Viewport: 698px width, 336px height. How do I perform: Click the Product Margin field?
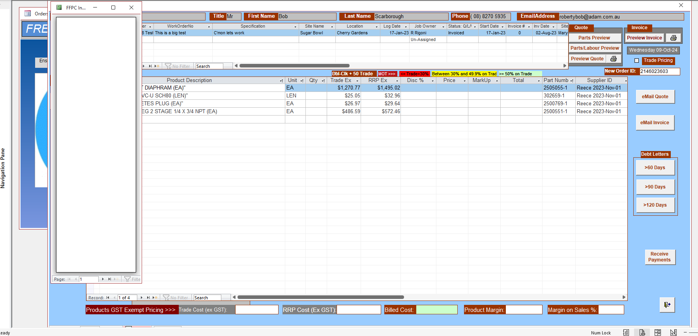click(x=524, y=310)
